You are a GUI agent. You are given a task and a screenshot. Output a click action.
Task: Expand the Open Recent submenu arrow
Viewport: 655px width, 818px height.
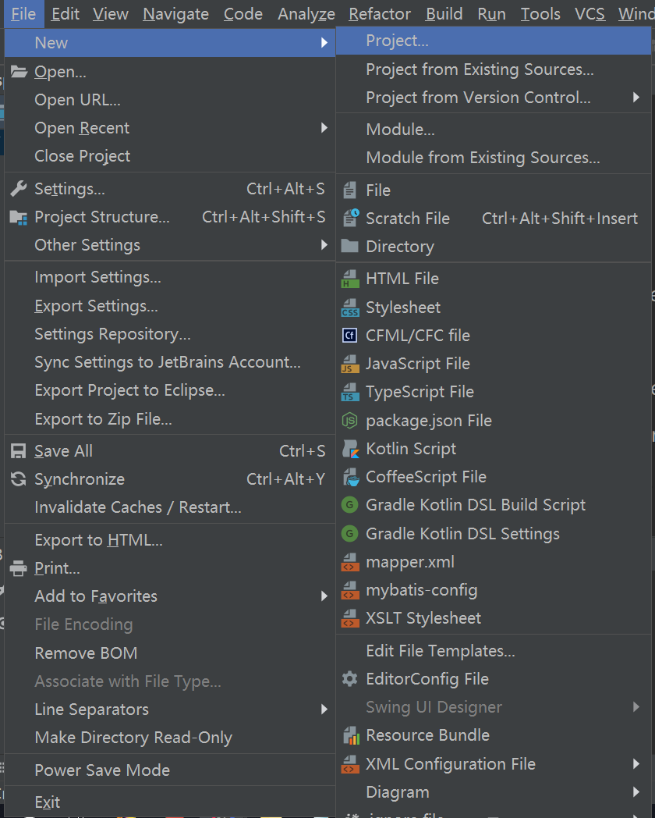point(324,128)
